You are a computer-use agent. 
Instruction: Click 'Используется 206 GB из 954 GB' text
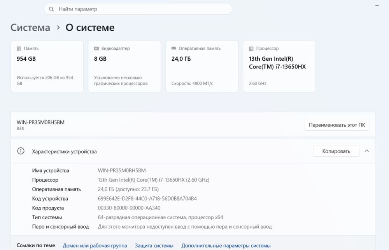45,80
